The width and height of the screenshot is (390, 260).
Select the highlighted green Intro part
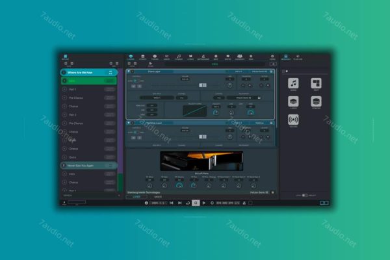[x=89, y=81]
